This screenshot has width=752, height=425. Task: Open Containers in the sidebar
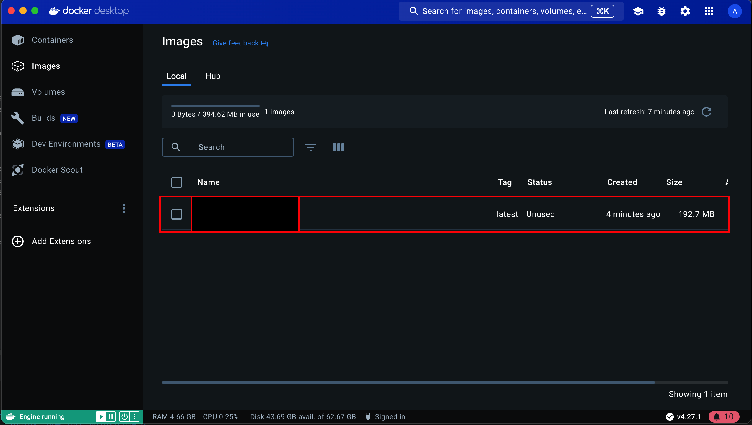coord(52,40)
